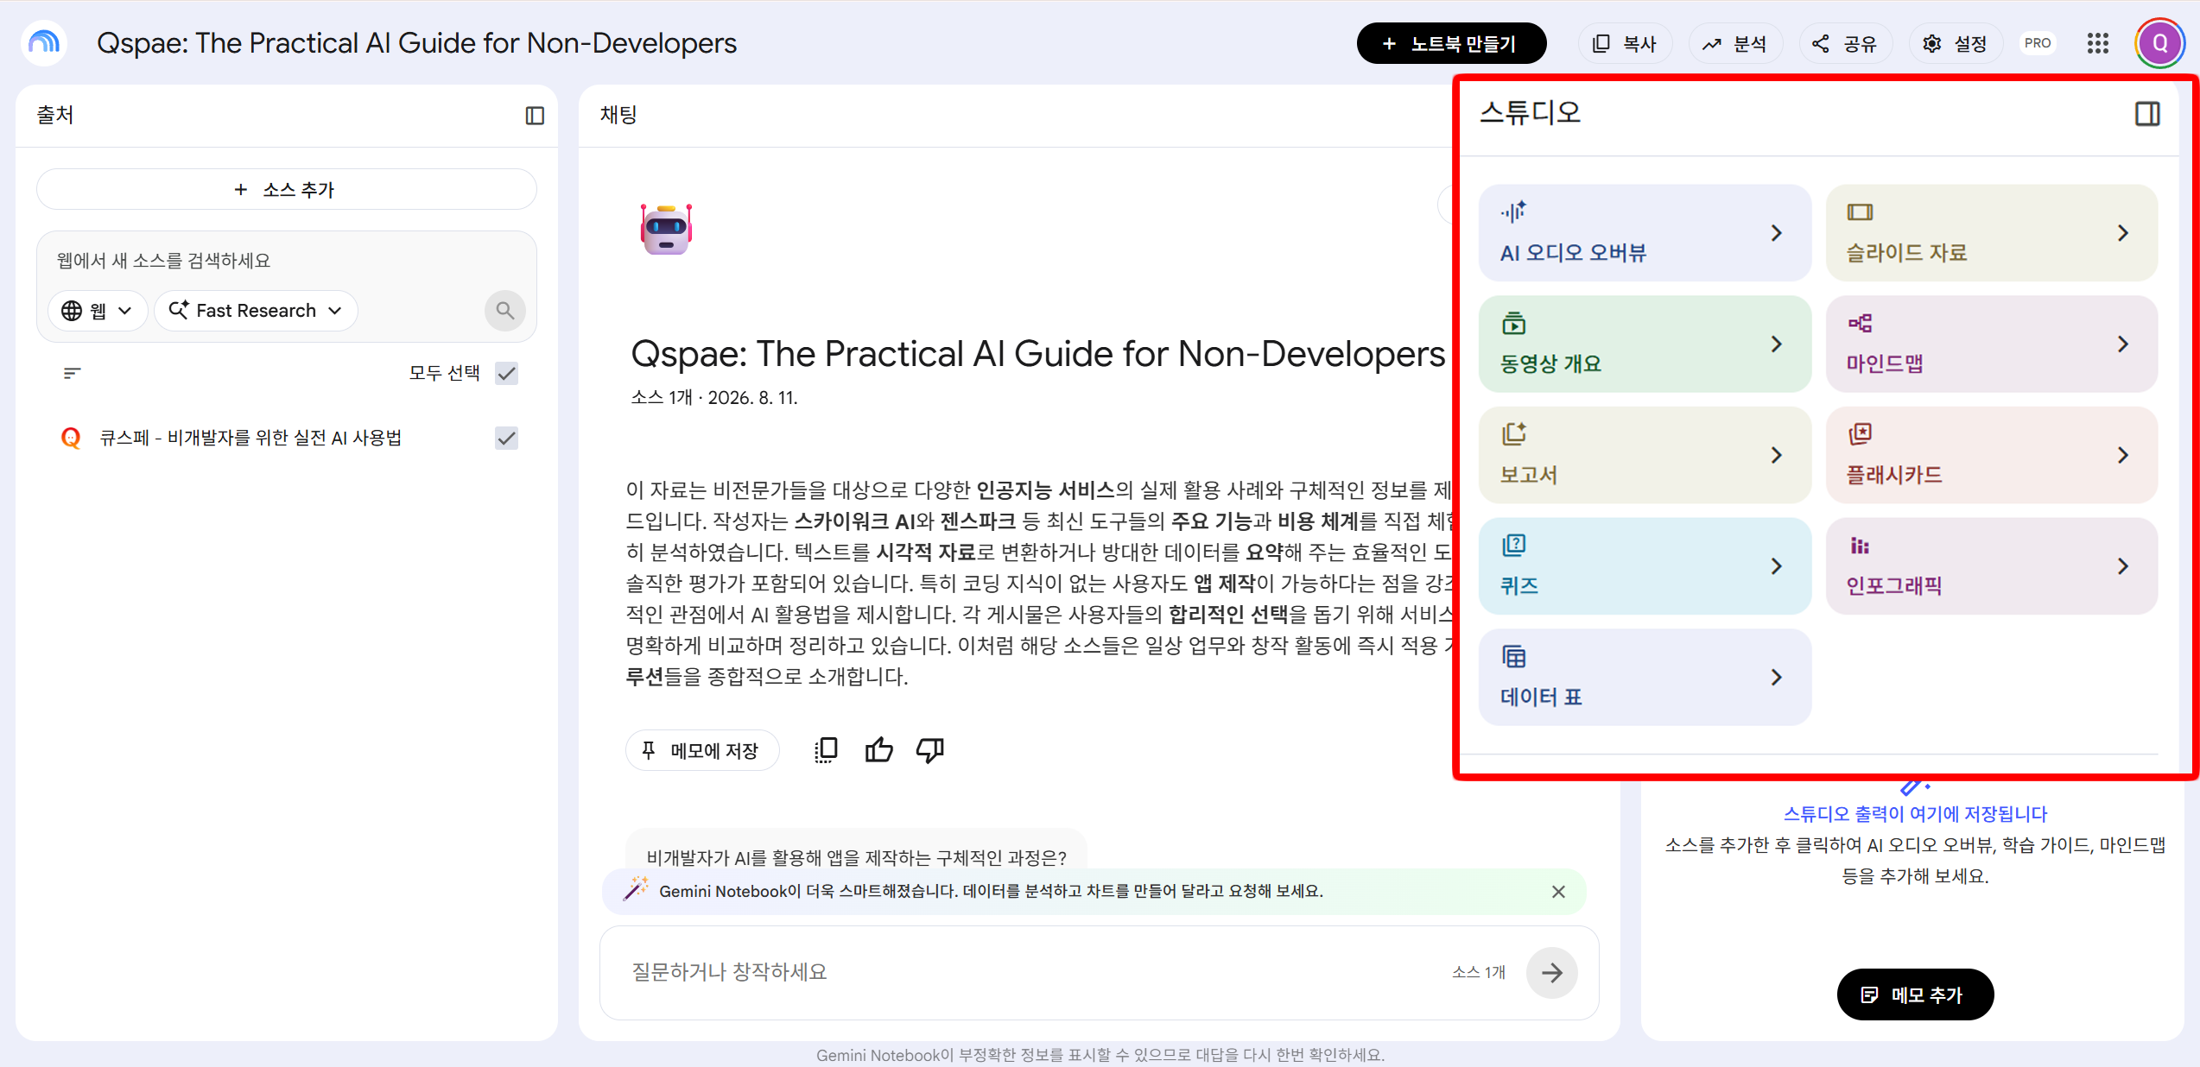
Task: Click the 동영상 개요 video icon
Action: point(1513,323)
